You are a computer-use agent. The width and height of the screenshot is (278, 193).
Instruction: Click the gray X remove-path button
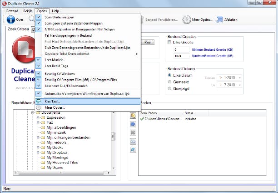(133, 133)
